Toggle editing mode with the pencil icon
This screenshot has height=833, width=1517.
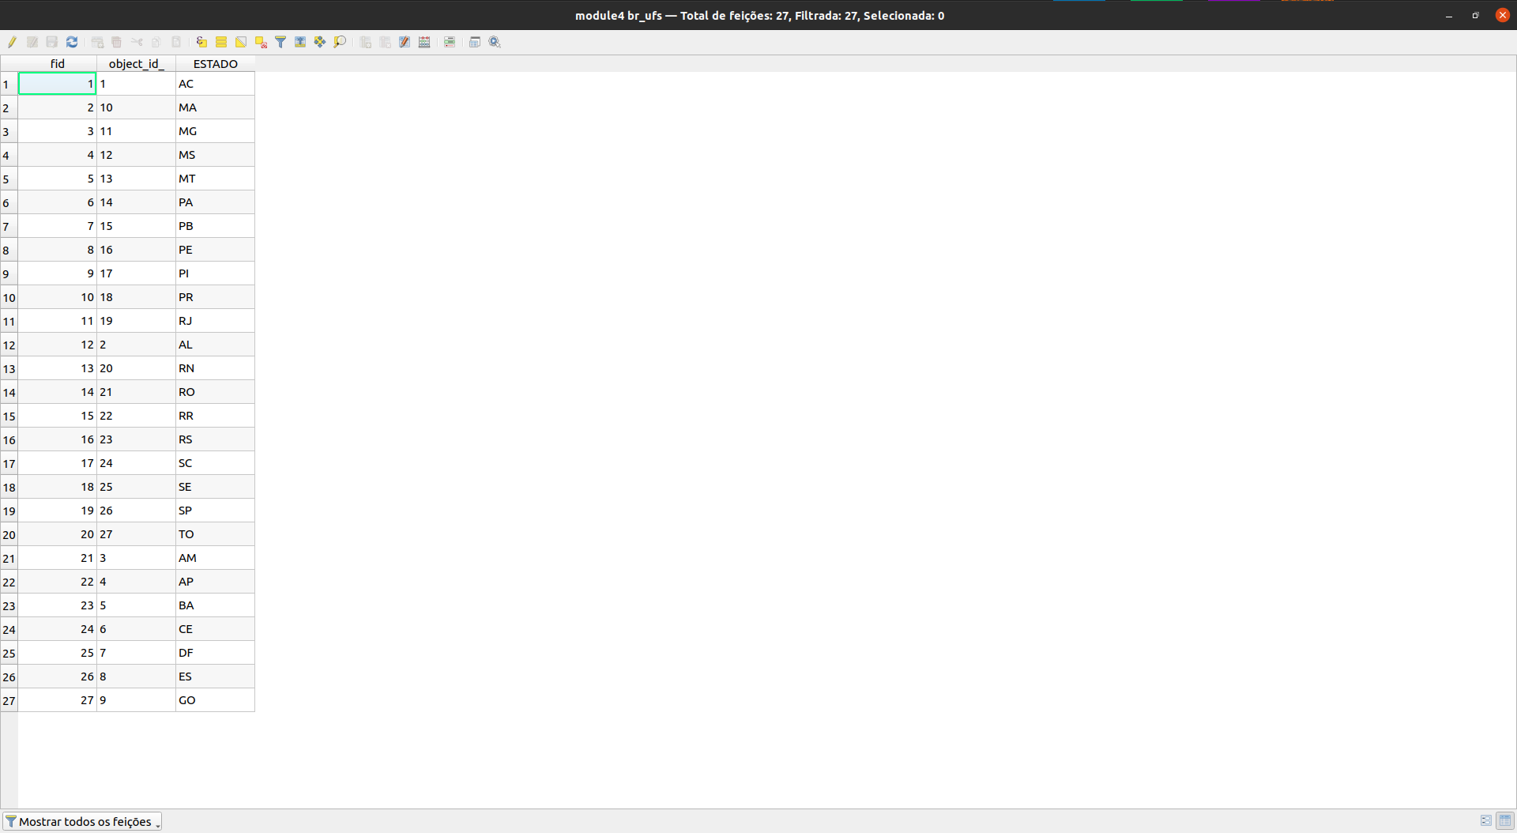coord(13,42)
